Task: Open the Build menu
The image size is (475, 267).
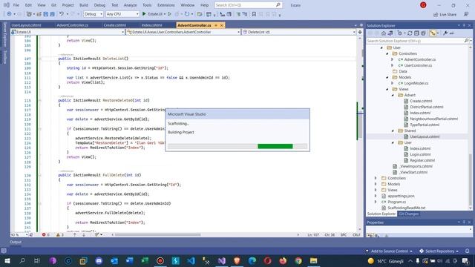Action: point(84,5)
